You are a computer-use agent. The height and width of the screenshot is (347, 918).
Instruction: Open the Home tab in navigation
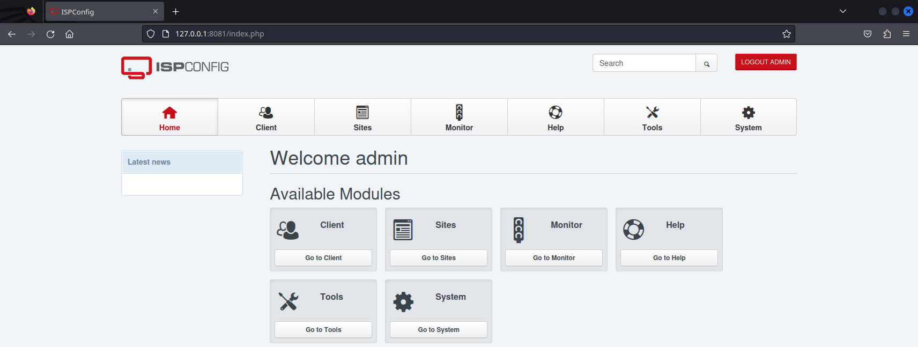tap(169, 117)
